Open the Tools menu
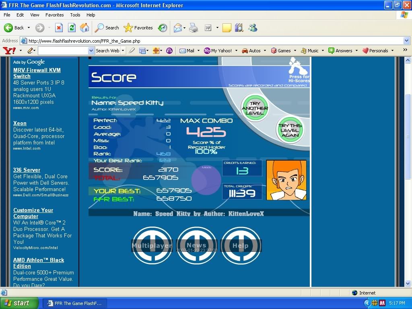This screenshot has width=412, height=309. 75,15
